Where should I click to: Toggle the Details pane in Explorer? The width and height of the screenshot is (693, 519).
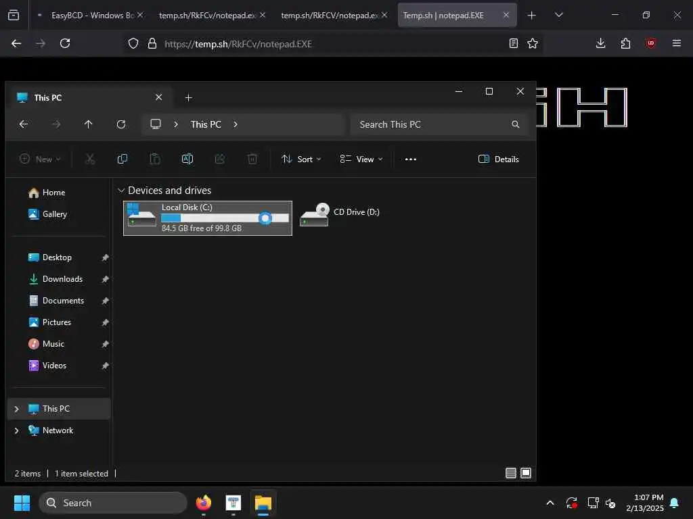[x=498, y=159]
